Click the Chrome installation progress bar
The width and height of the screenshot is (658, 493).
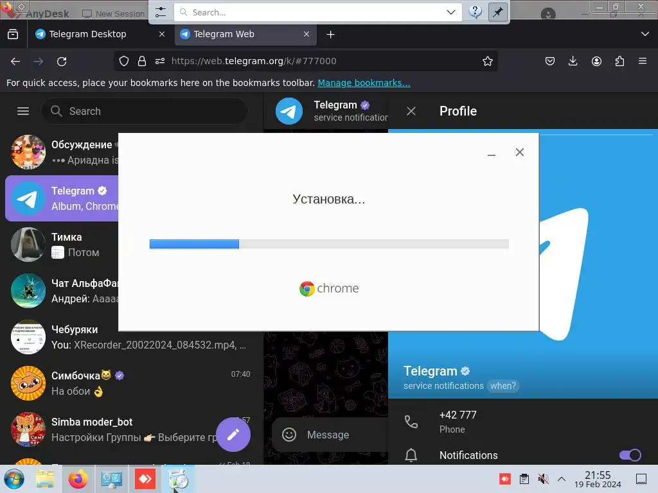pos(329,244)
